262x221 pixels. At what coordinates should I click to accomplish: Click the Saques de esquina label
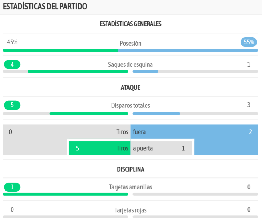click(131, 65)
